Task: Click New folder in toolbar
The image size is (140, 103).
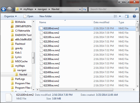Action: tap(46, 16)
